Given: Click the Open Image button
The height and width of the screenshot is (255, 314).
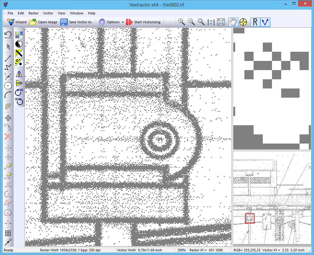Looking at the screenshot, I should (44, 22).
